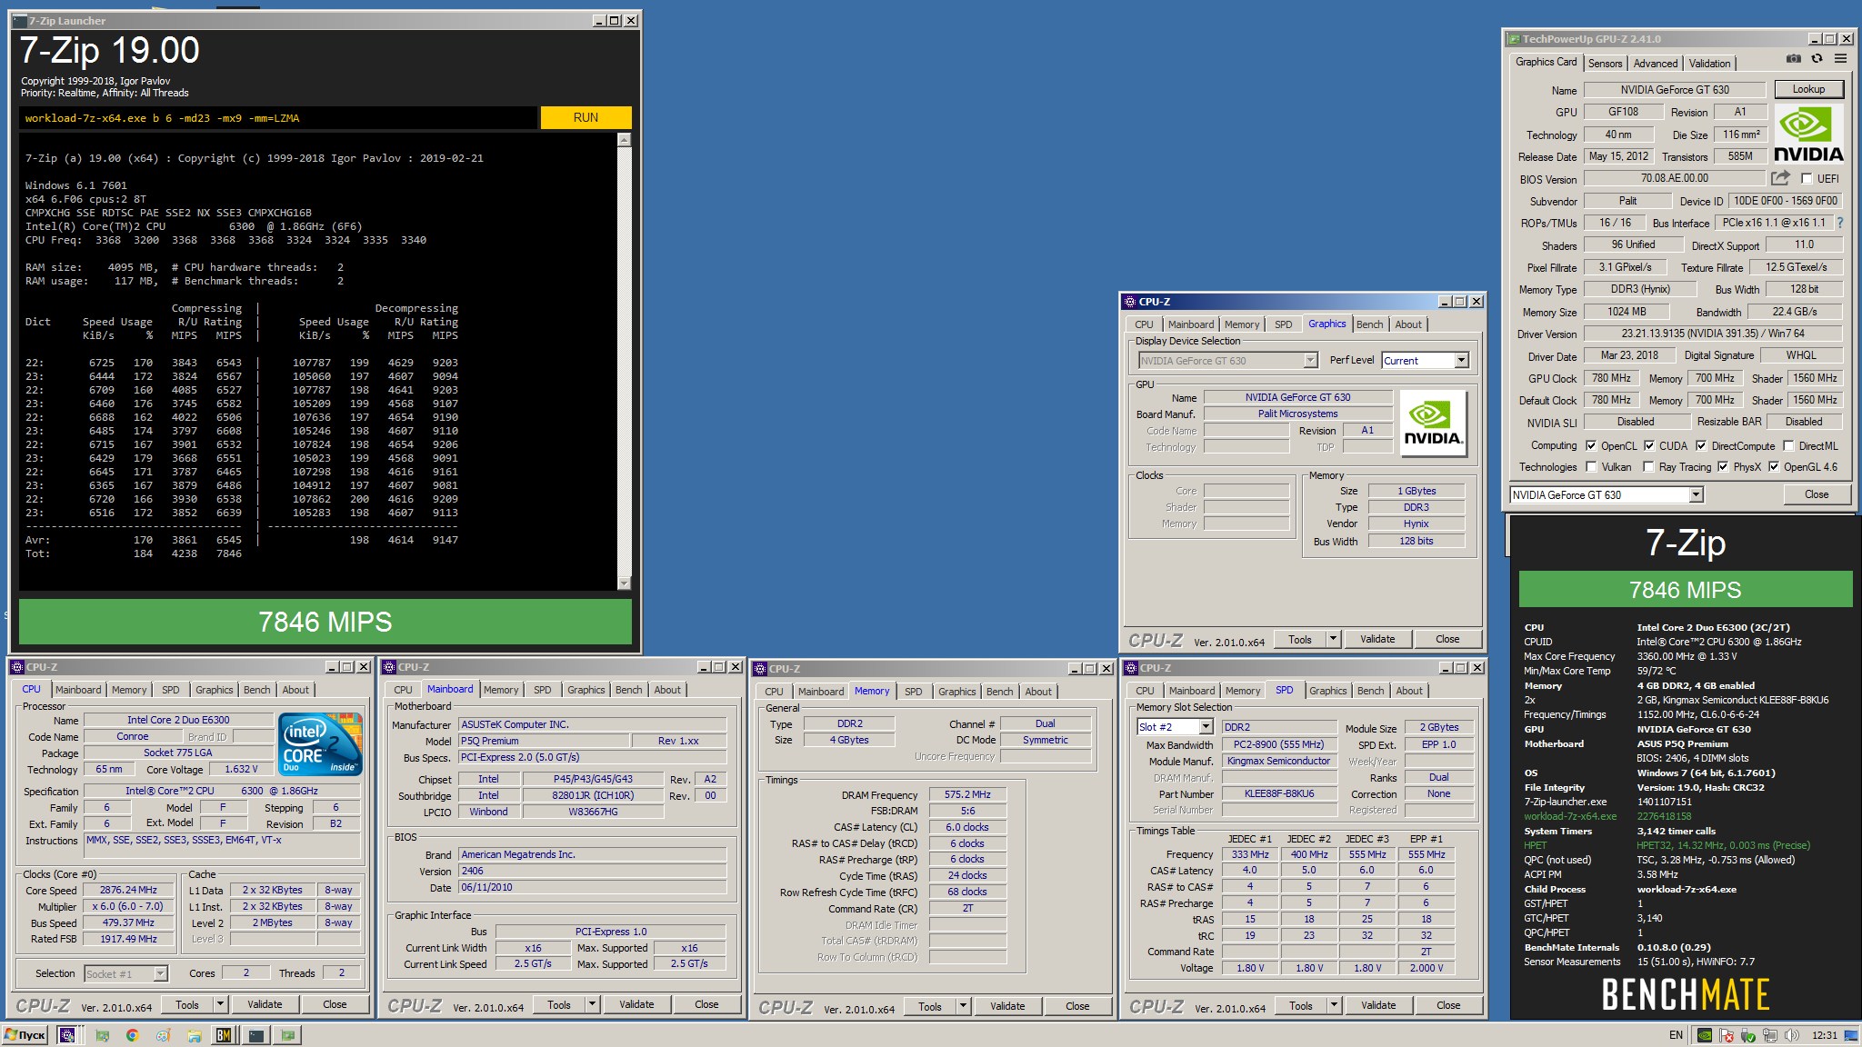
Task: Toggle the Vulkan checkbox
Action: [x=1591, y=467]
